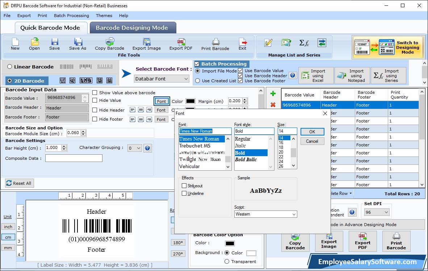The height and width of the screenshot is (271, 428).
Task: Click the white Background color swatch
Action: [x=251, y=253]
